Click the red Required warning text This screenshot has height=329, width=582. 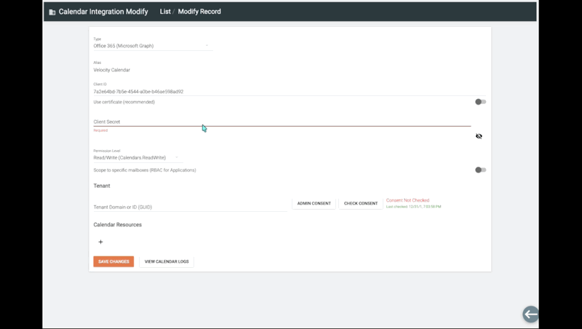(100, 130)
